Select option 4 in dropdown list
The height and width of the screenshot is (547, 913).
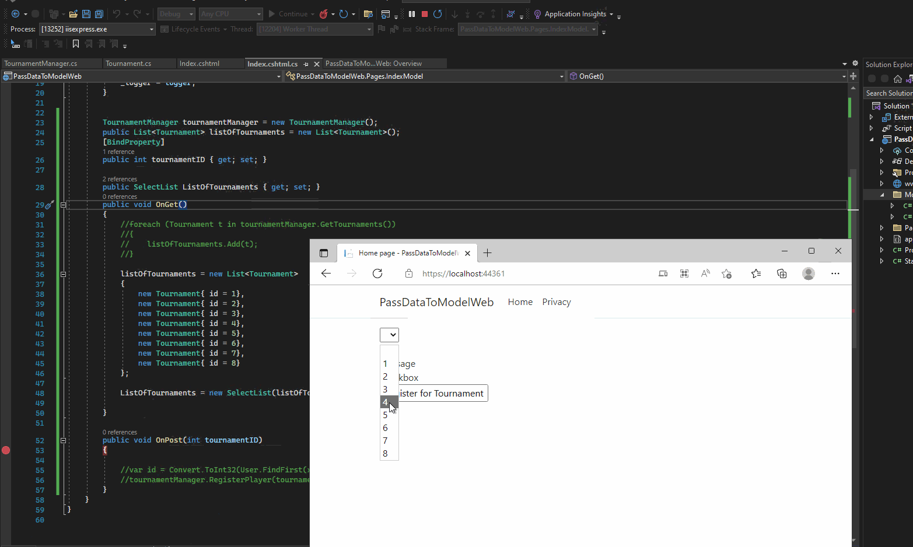tap(389, 402)
